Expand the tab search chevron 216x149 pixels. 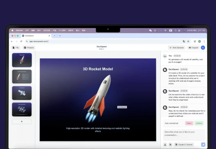pyautogui.click(x=54, y=36)
